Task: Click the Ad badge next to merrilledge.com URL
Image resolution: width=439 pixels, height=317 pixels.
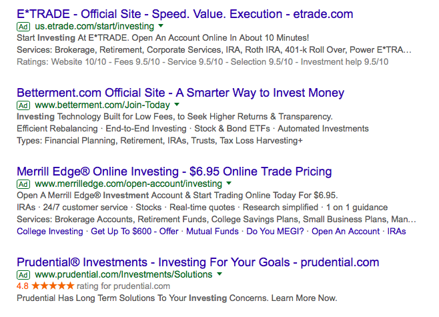Action: (23, 184)
